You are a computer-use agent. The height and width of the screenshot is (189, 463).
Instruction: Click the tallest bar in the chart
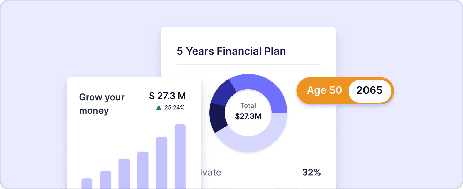pos(180,156)
